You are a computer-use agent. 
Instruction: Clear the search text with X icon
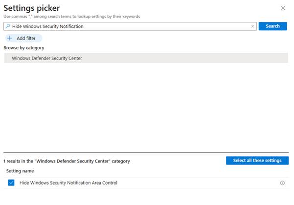pos(252,26)
